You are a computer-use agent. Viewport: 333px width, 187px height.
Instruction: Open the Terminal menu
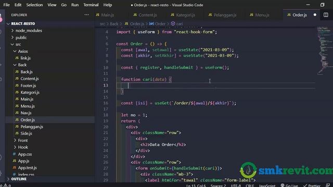click(x=91, y=5)
